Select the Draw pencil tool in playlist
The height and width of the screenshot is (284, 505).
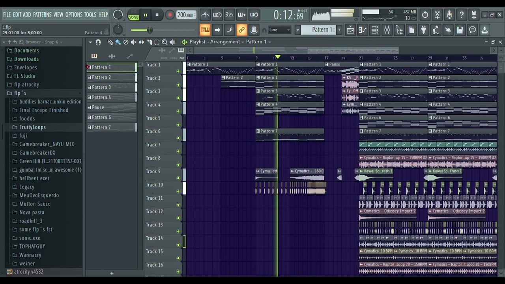pos(110,42)
